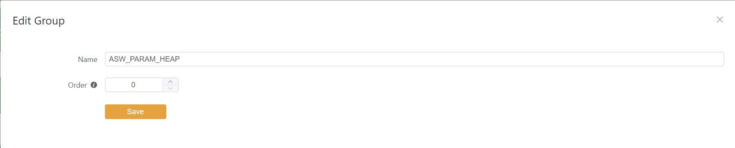
Task: Increase the Order value with up arrow
Action: coord(170,82)
